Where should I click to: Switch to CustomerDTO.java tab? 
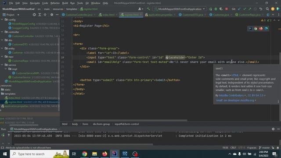point(192,14)
